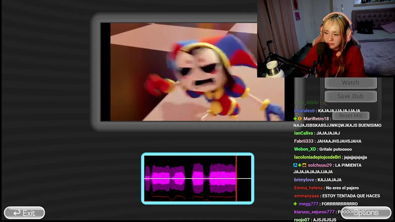Click the Save Dub button

pyautogui.click(x=351, y=96)
